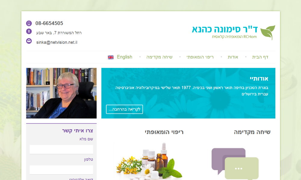Click the UK flag icon
Viewport: 301px width, 180px height.
110,57
